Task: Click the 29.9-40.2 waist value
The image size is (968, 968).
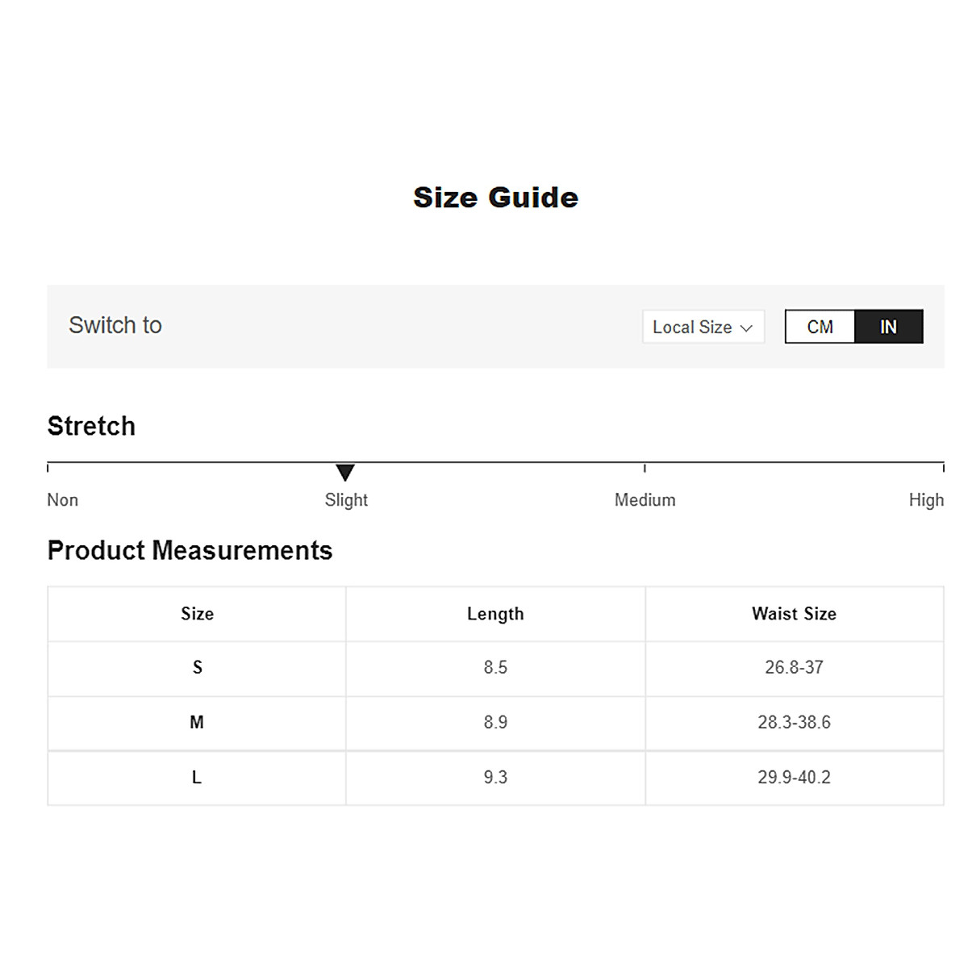Action: click(794, 778)
